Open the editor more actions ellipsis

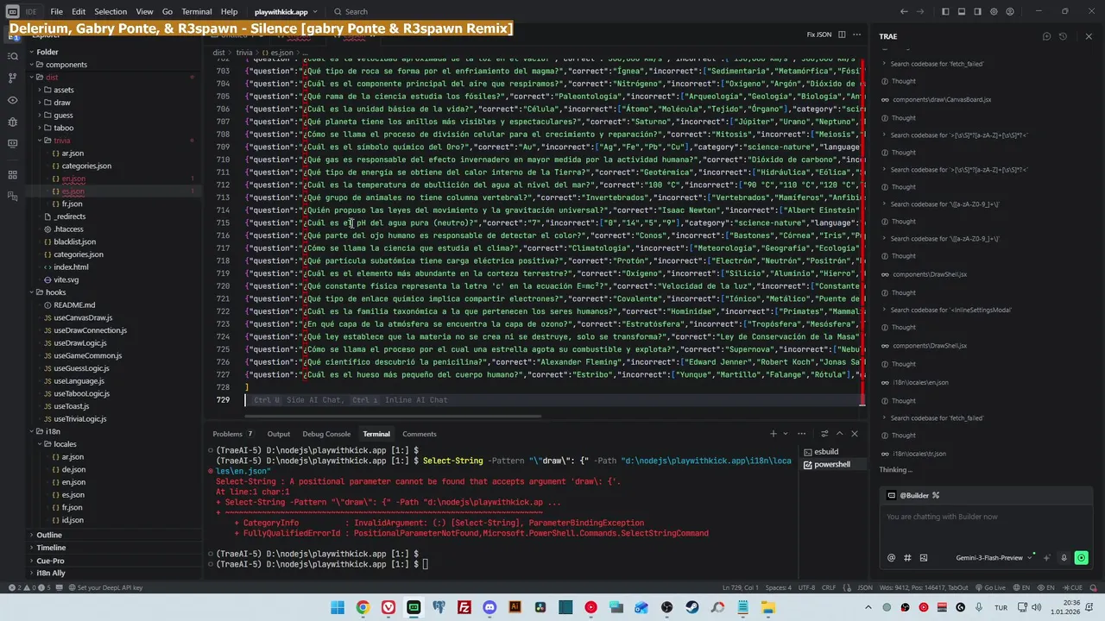coord(856,35)
